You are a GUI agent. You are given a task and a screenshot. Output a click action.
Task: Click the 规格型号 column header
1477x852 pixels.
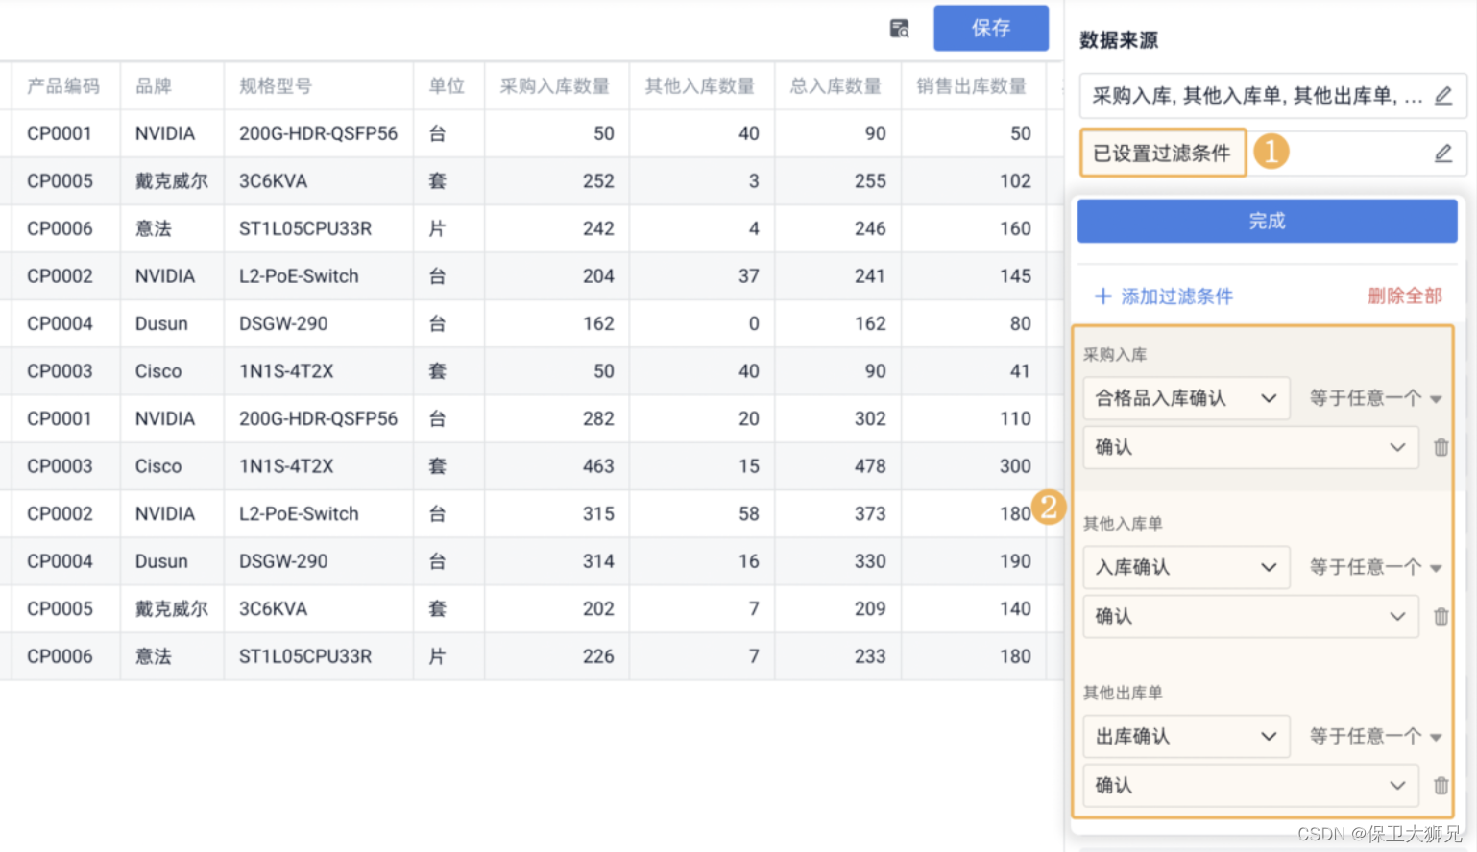[x=319, y=86]
